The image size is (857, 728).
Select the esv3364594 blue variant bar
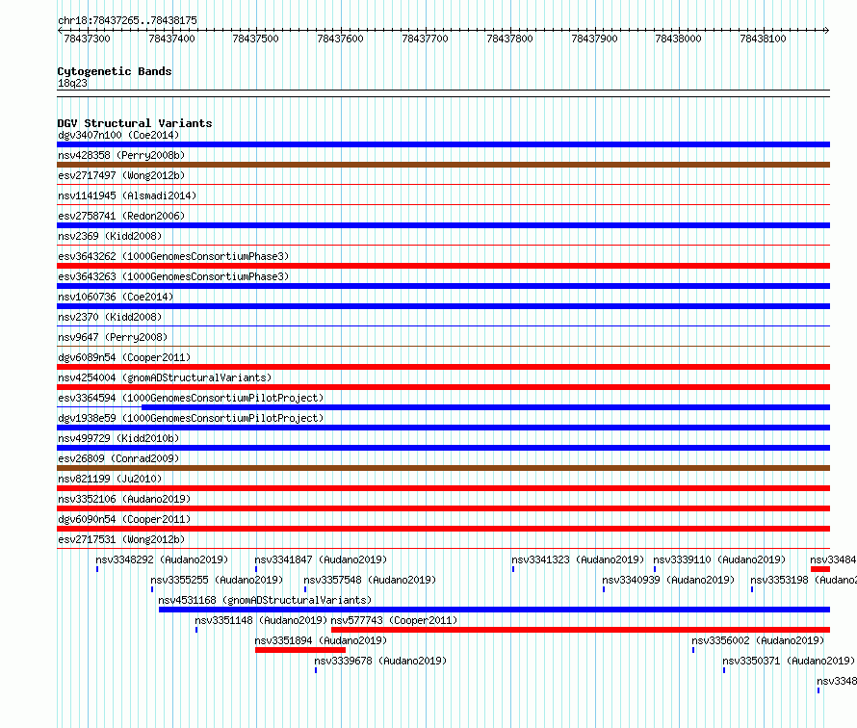(x=486, y=407)
